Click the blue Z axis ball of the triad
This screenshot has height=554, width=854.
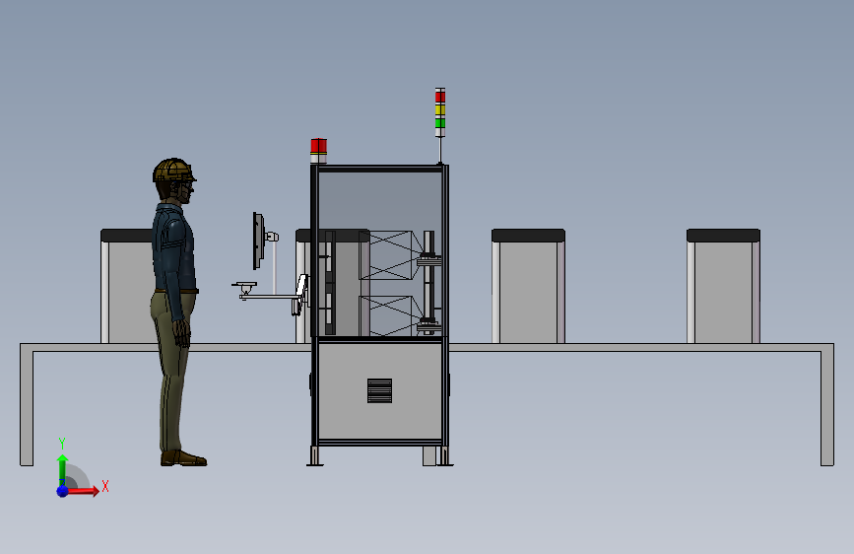pyautogui.click(x=63, y=491)
